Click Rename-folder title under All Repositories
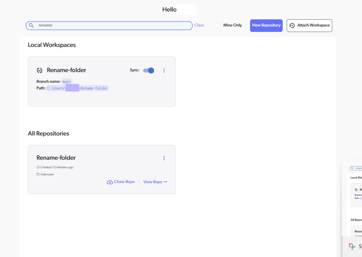The height and width of the screenshot is (257, 362). [56, 158]
